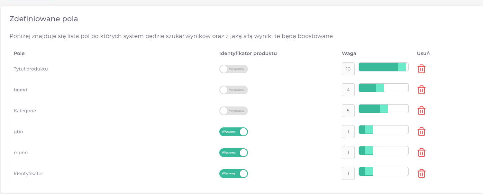Image resolution: width=483 pixels, height=194 pixels.
Task: Select the brand weight field showing 4
Action: [x=348, y=90]
